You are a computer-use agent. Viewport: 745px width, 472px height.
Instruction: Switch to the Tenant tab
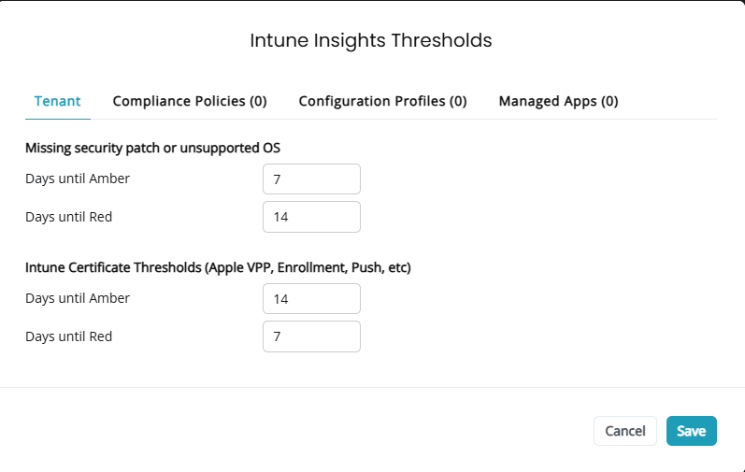(x=57, y=101)
